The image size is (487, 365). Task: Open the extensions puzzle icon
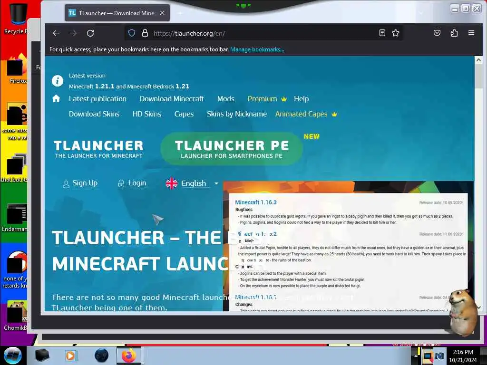click(454, 33)
